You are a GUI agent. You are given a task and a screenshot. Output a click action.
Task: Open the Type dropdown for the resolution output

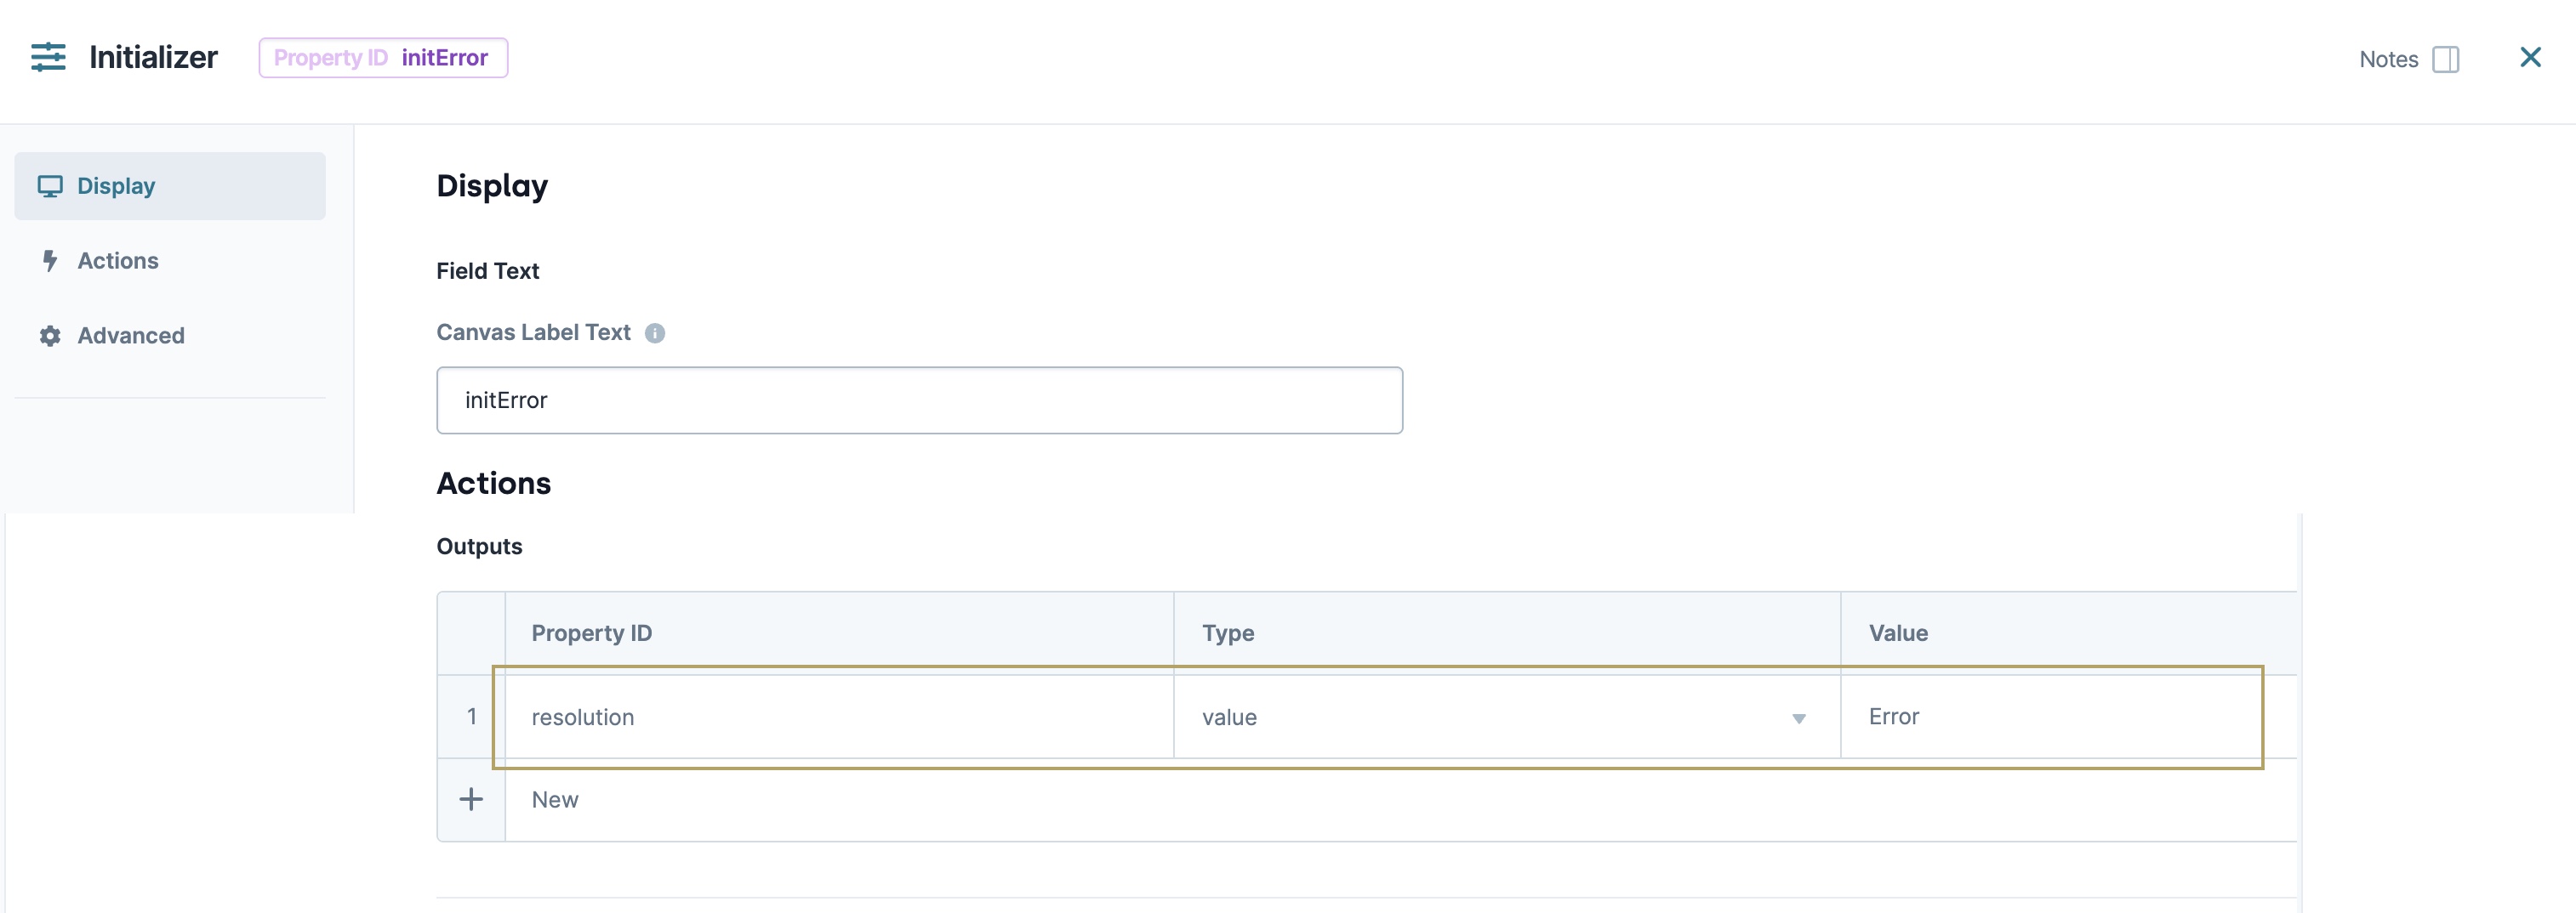click(1500, 717)
